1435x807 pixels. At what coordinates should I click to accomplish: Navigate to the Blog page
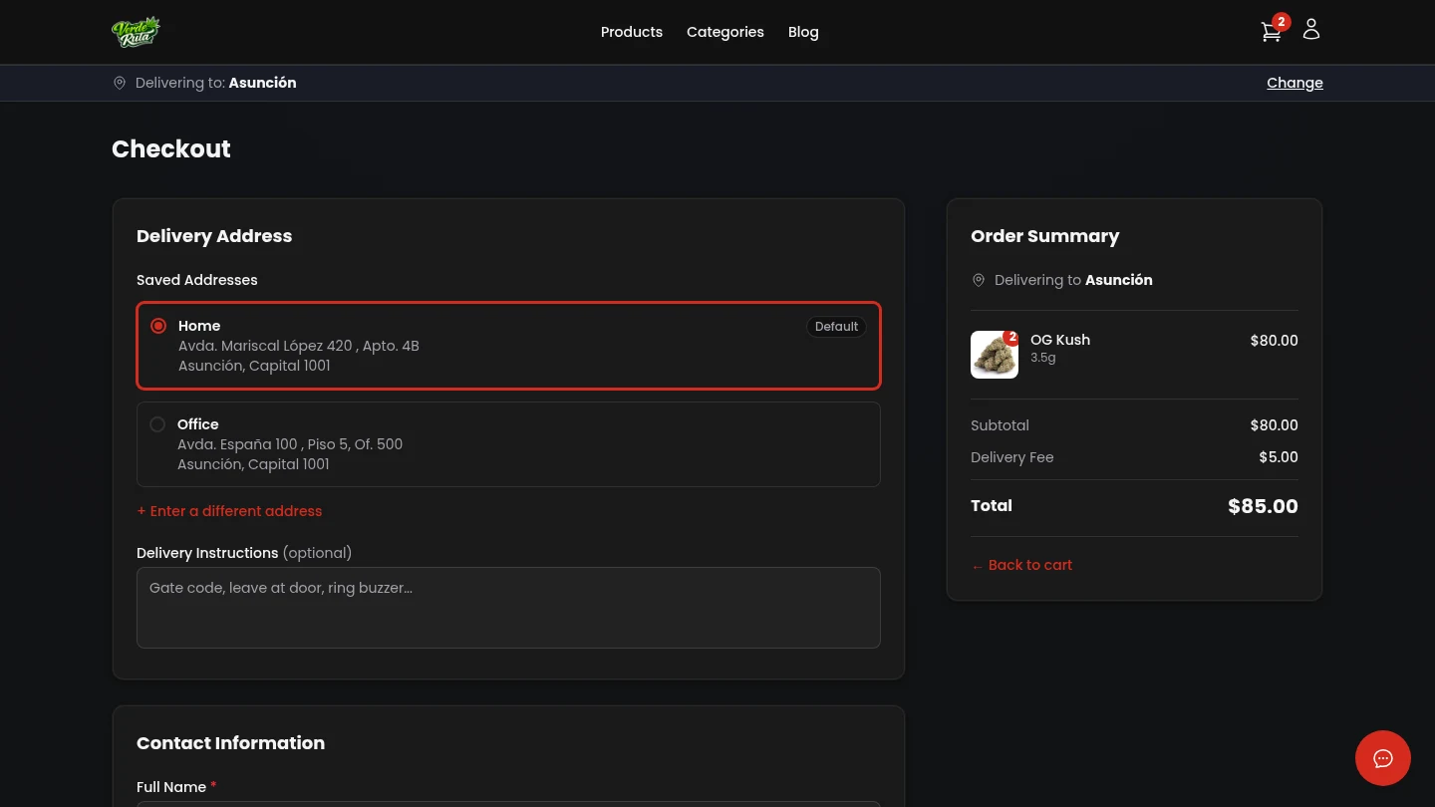[803, 32]
